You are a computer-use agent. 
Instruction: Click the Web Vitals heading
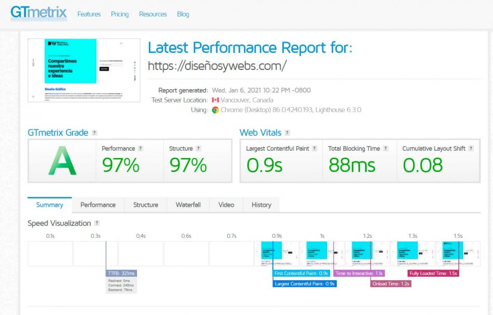click(261, 133)
